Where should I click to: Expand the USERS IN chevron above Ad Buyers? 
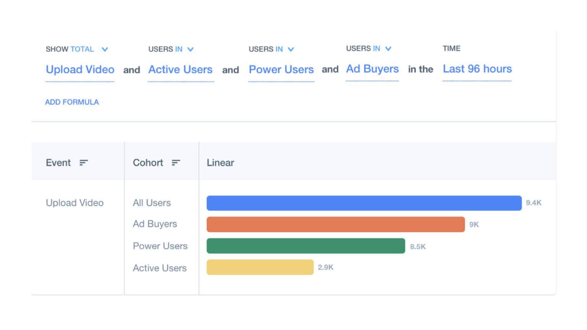pos(389,49)
